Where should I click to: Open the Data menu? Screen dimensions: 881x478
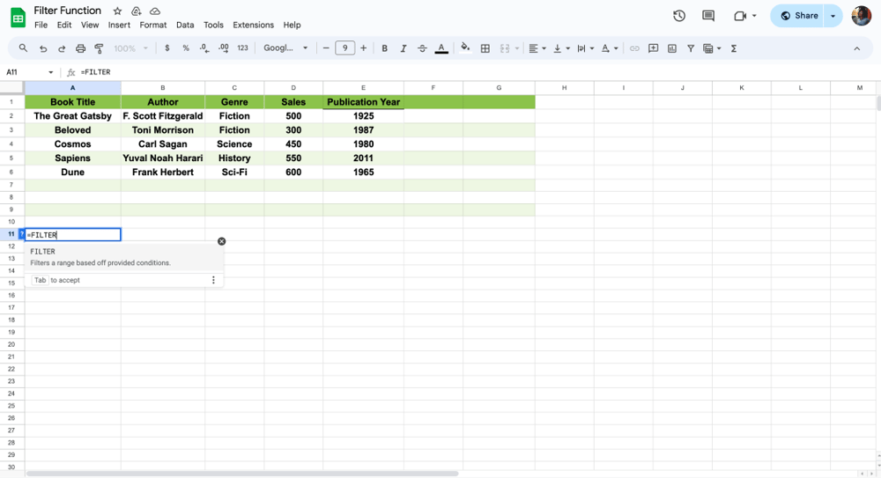(x=185, y=26)
